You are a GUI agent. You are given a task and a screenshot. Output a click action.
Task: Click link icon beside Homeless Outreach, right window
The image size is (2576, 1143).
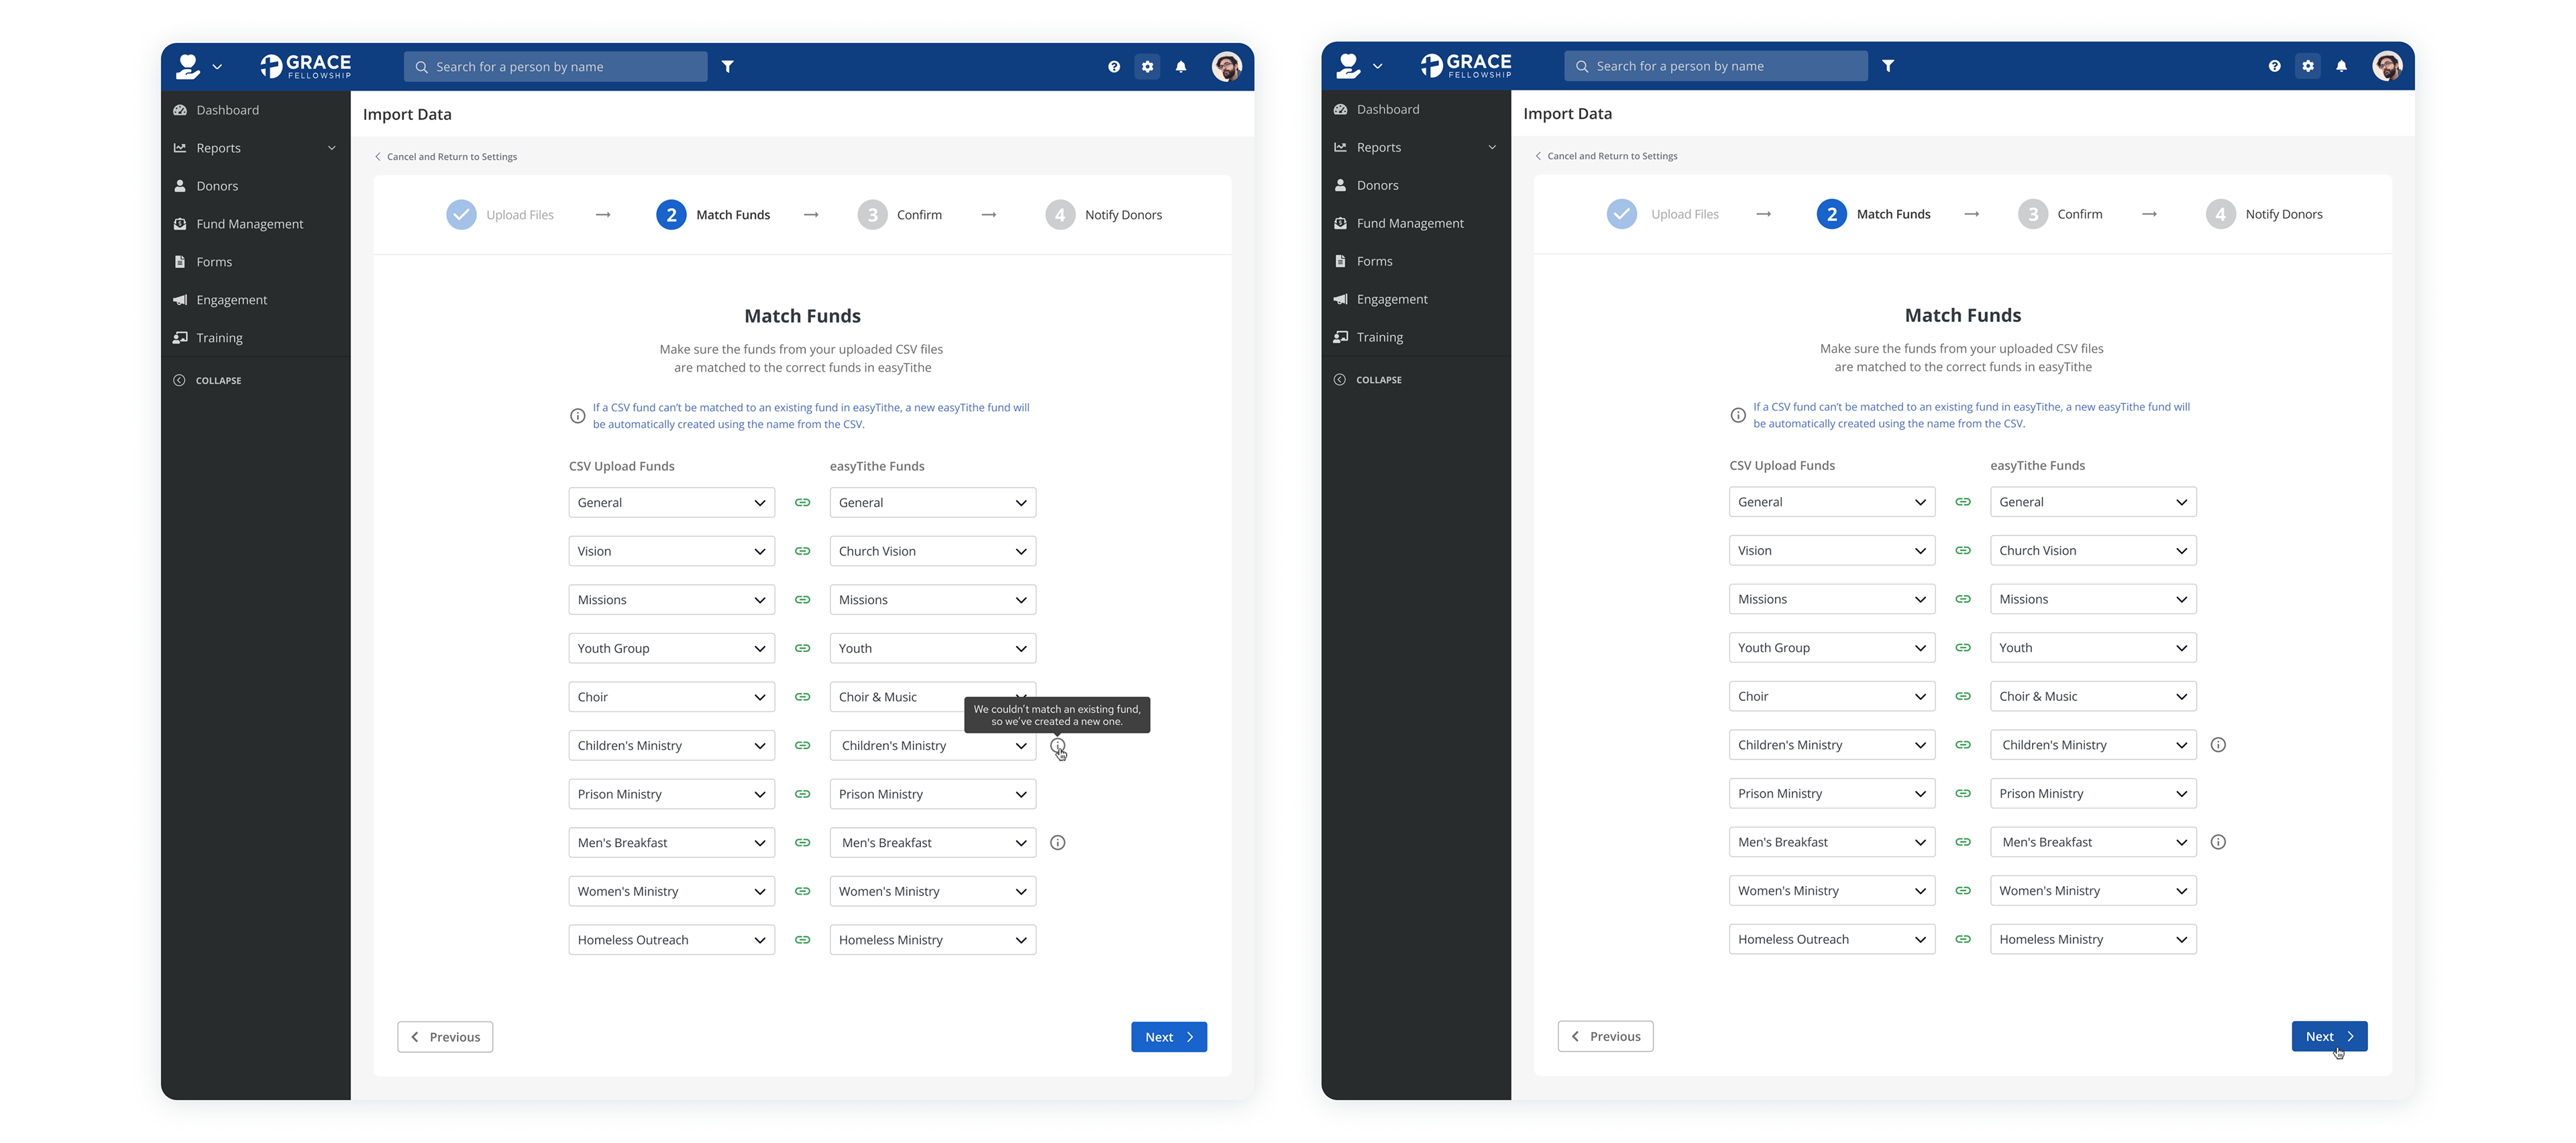tap(1963, 939)
